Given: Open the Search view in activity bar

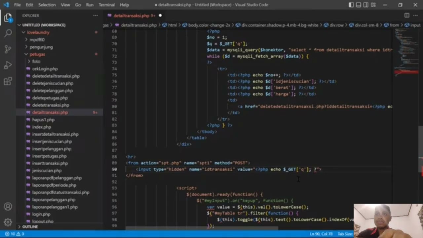Looking at the screenshot, I should [x=8, y=33].
